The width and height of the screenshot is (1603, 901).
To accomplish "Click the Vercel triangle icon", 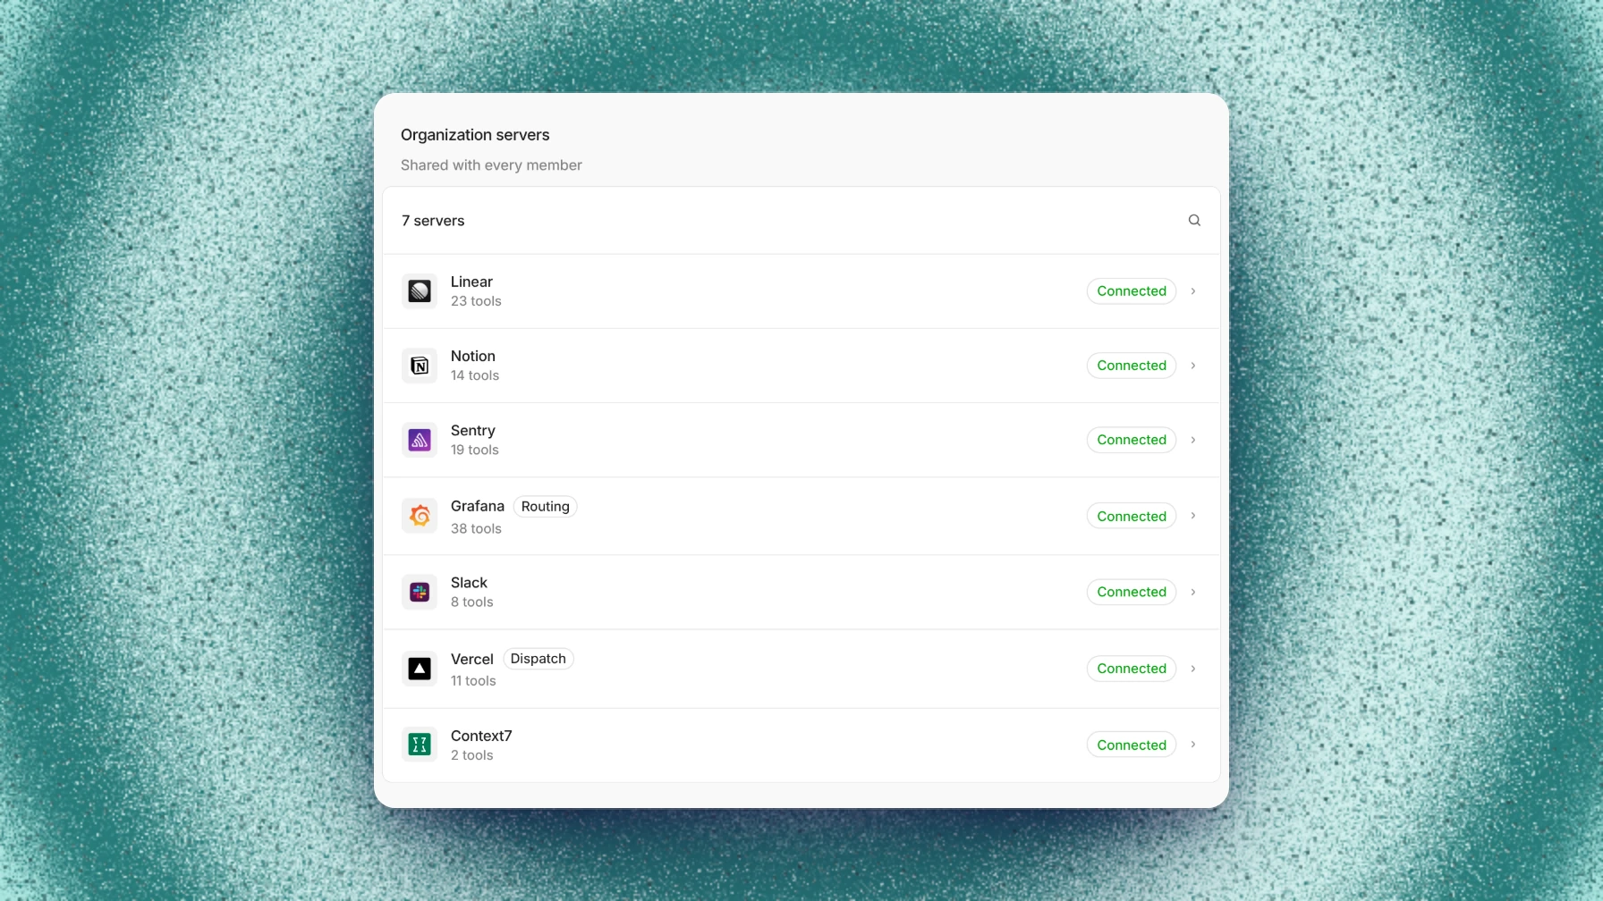I will coord(420,669).
